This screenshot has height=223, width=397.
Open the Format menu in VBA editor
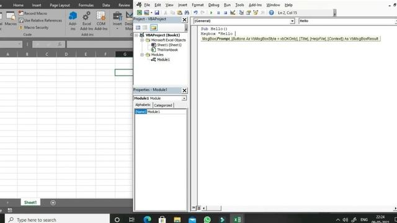[x=198, y=5]
